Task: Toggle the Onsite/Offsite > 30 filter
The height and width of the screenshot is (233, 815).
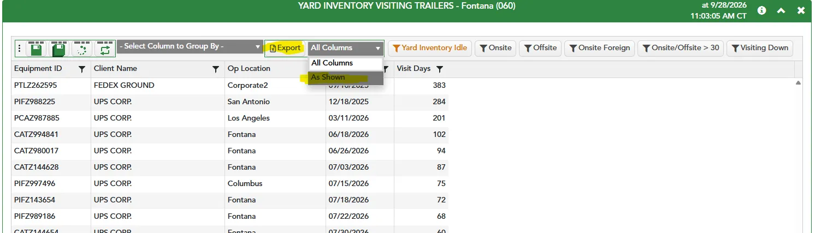Action: [x=681, y=48]
